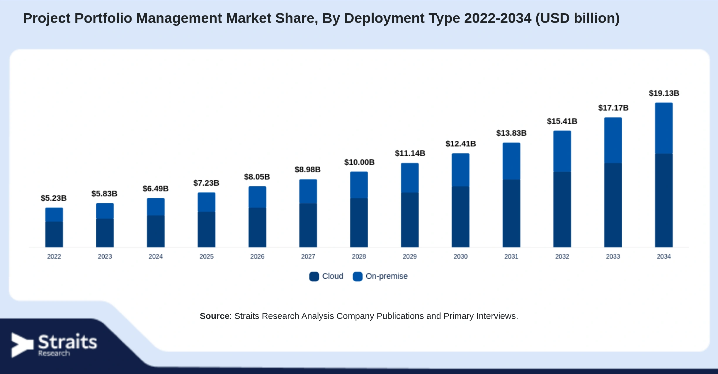This screenshot has width=718, height=374.
Task: Click the 2025 Cloud bar segment
Action: point(207,229)
